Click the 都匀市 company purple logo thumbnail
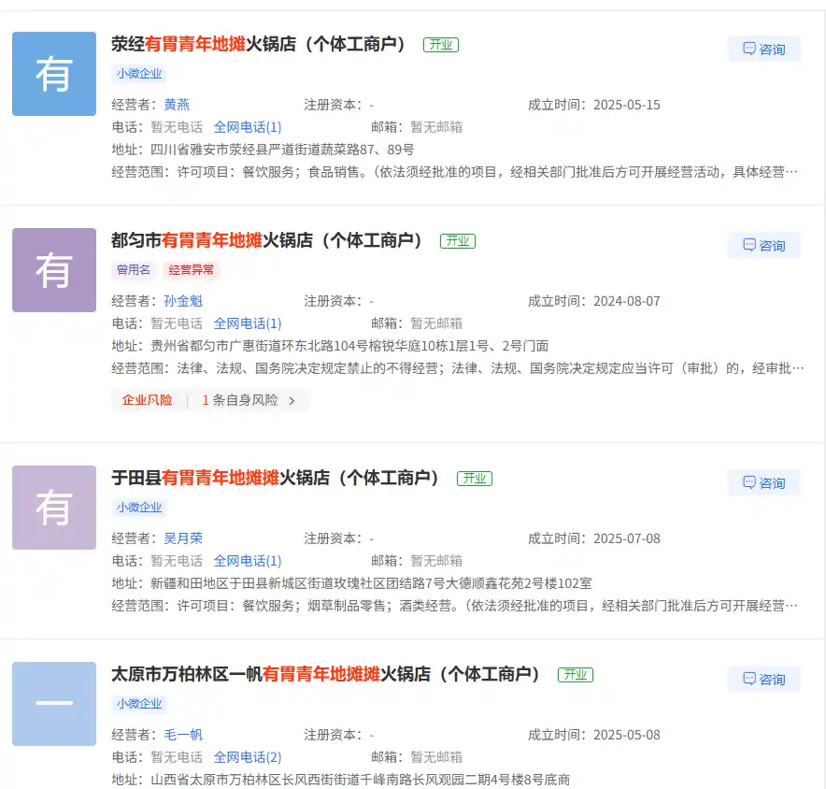The width and height of the screenshot is (826, 789). pos(54,270)
